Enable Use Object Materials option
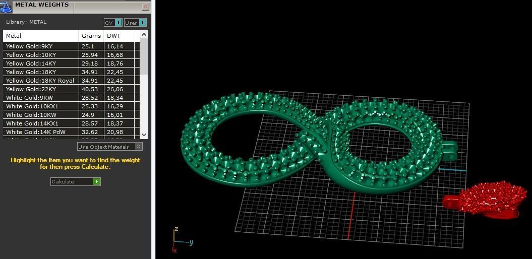This screenshot has width=532, height=259. [110, 147]
